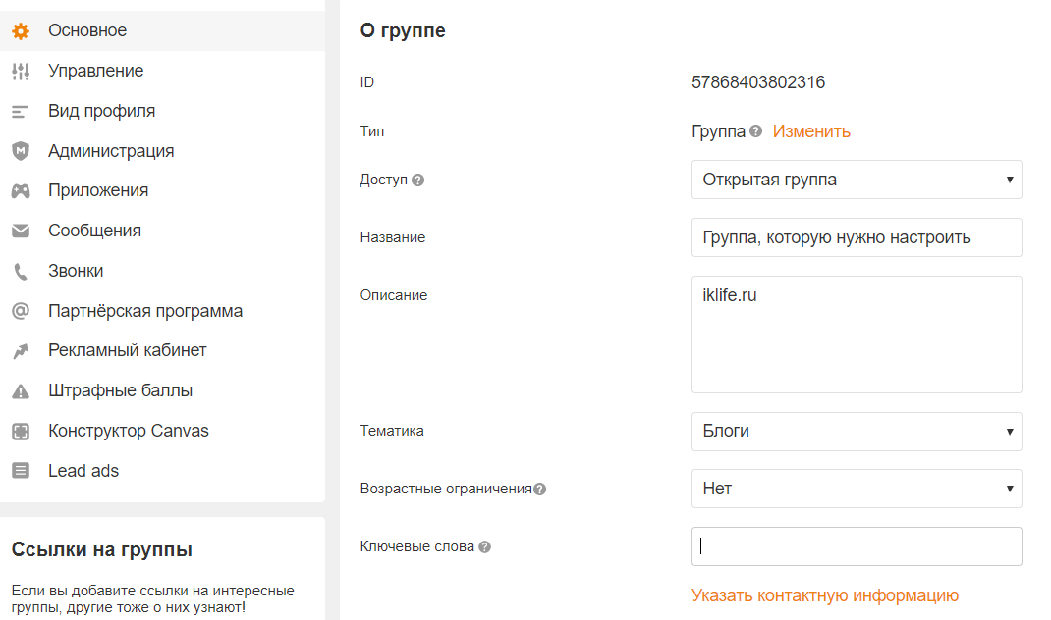Click the Lead ads list icon
This screenshot has width=1051, height=620.
click(20, 470)
